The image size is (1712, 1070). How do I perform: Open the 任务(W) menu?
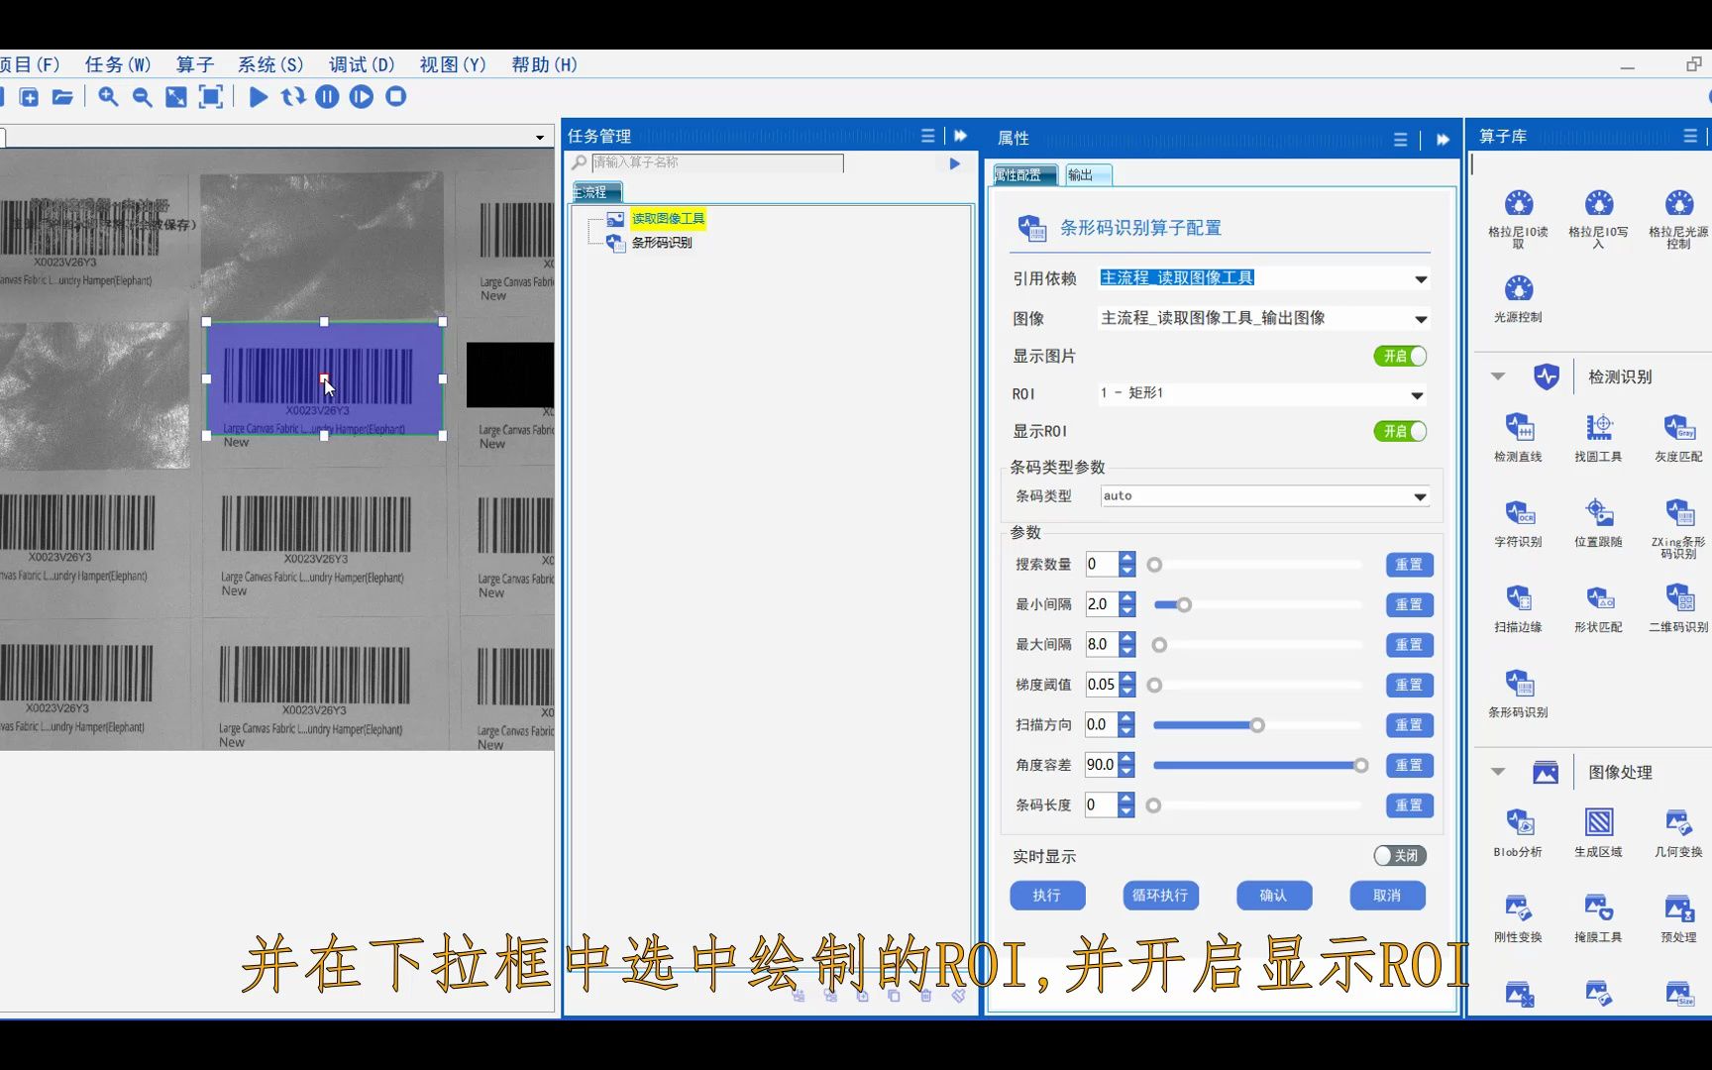click(118, 64)
